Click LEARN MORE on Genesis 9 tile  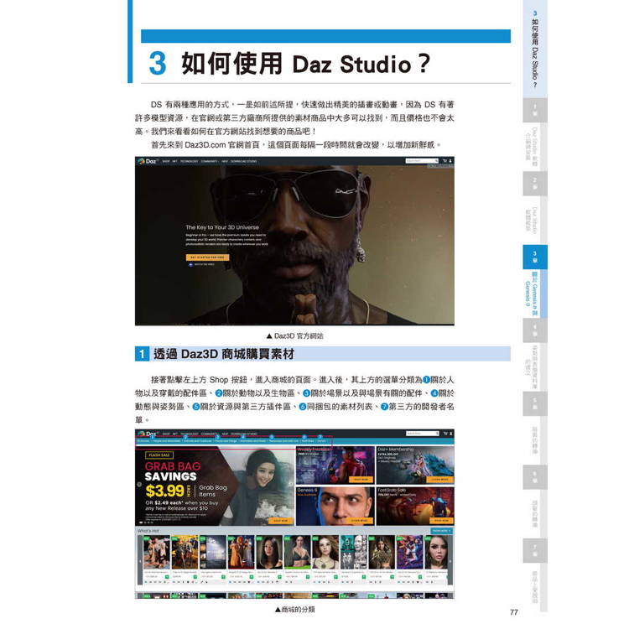(360, 521)
